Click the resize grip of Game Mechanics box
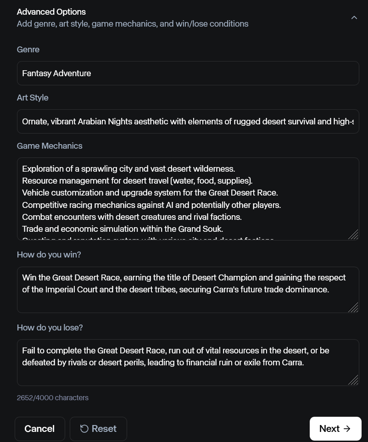 [353, 235]
